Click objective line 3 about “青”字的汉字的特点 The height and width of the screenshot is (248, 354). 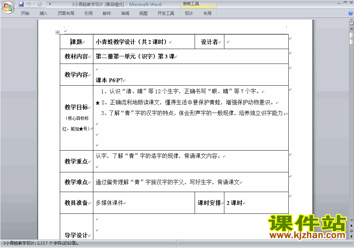coord(194,113)
